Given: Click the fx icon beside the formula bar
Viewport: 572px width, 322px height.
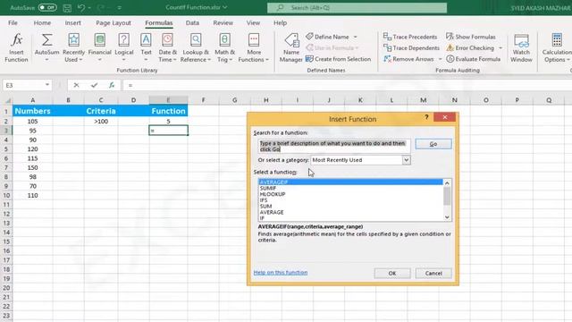Looking at the screenshot, I should click(x=112, y=85).
